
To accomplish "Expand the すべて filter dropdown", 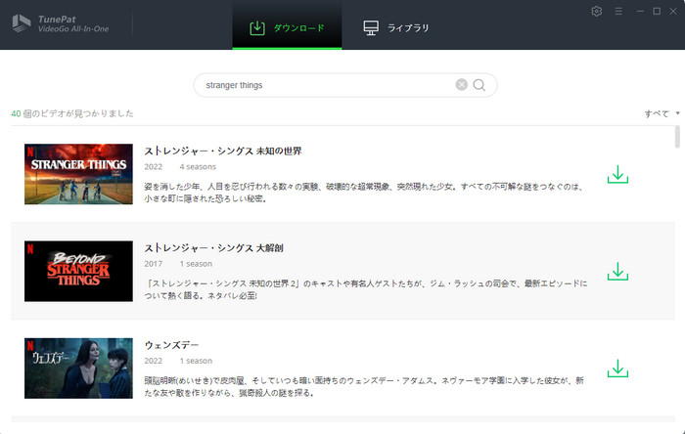I will (662, 113).
